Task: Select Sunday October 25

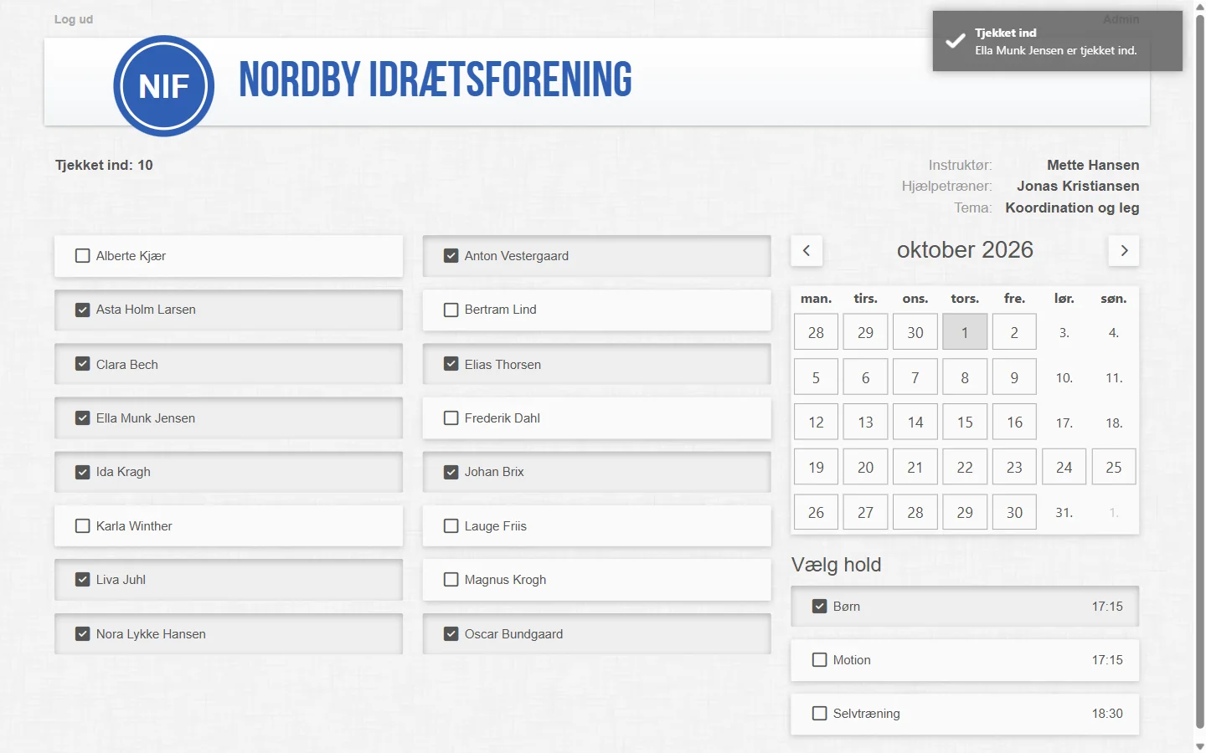Action: tap(1114, 467)
